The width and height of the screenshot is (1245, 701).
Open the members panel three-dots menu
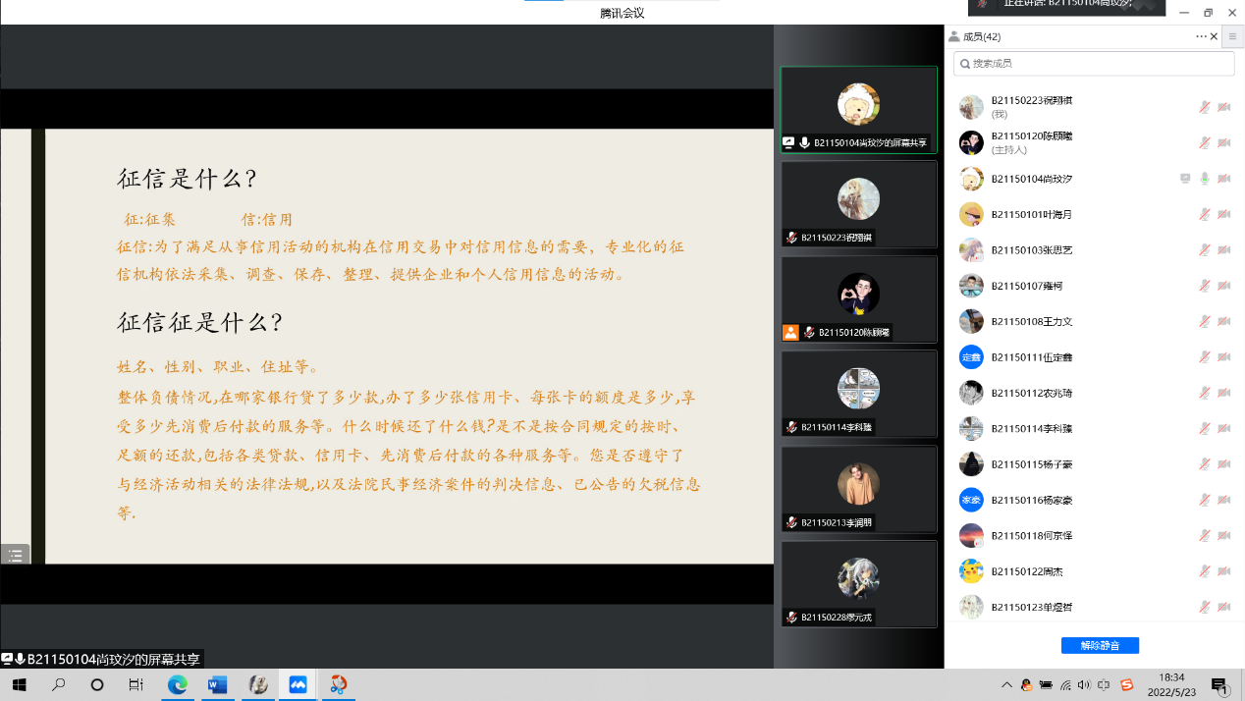point(1201,36)
